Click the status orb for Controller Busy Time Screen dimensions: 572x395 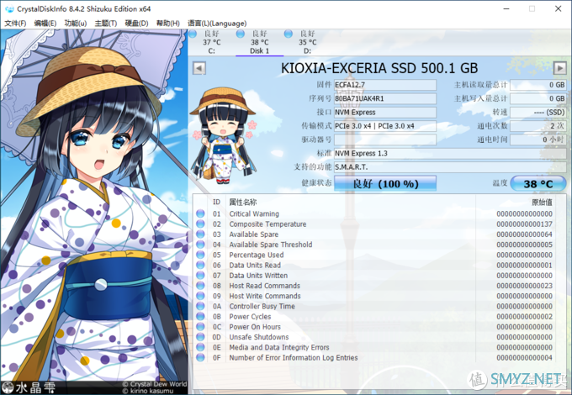(200, 307)
